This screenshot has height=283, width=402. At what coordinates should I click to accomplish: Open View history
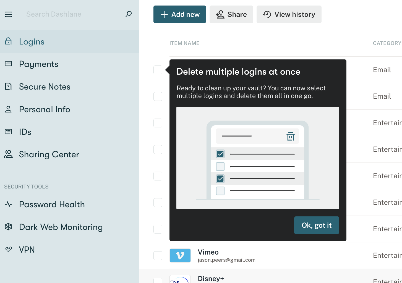pyautogui.click(x=289, y=14)
